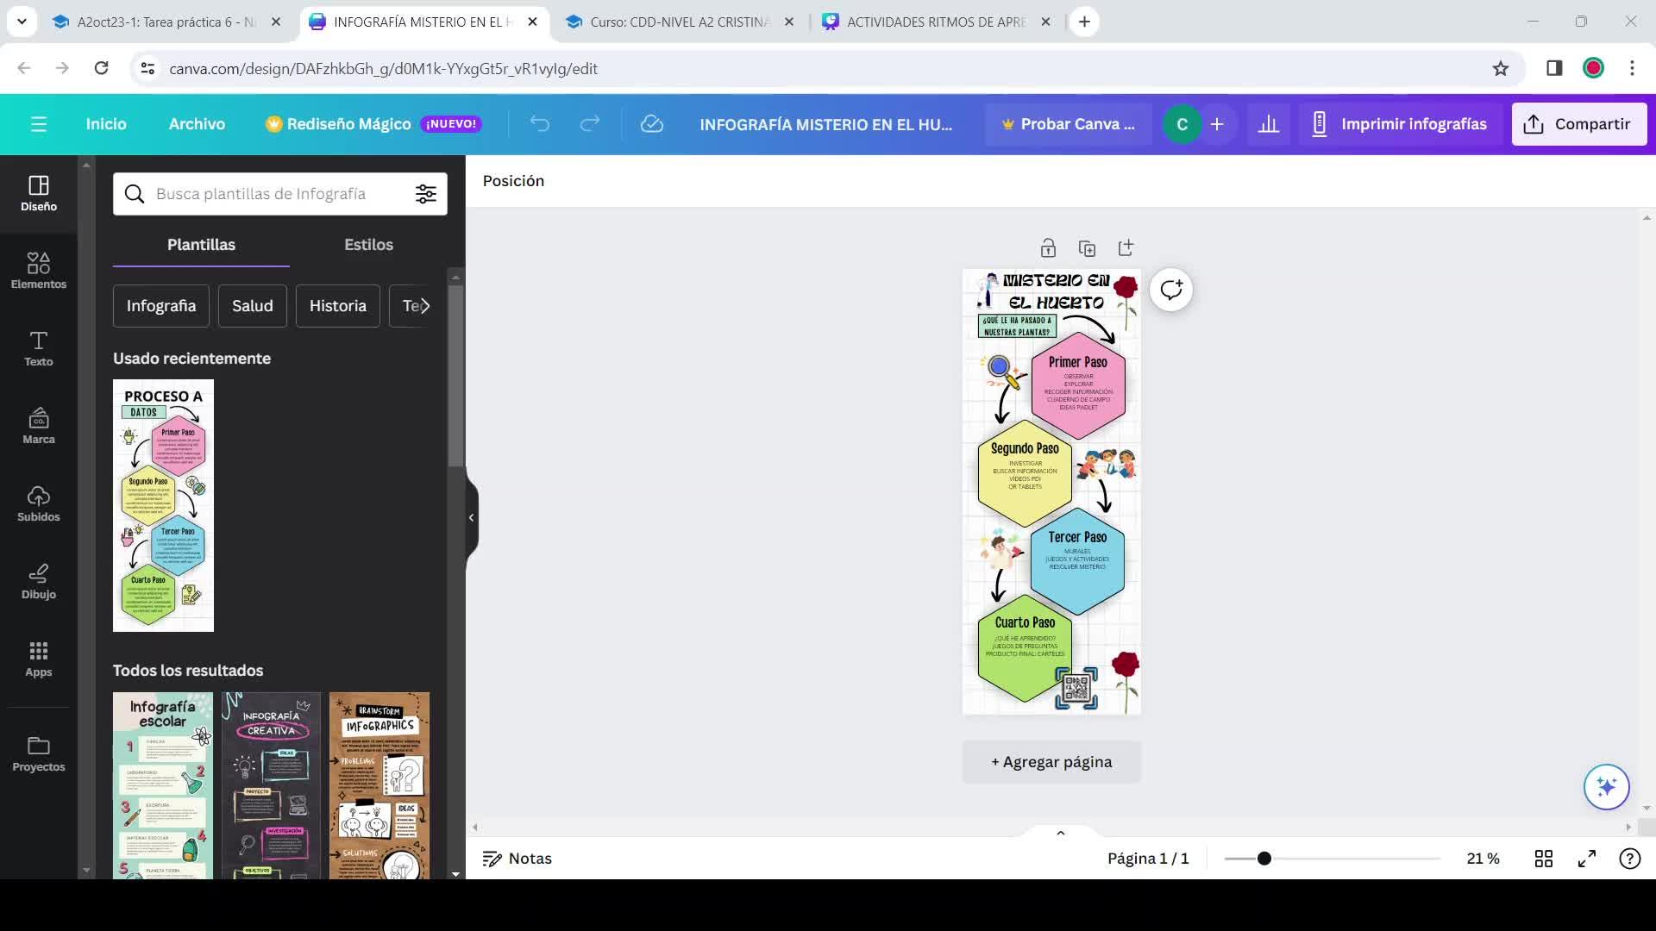The width and height of the screenshot is (1656, 931).
Task: Open the Texto tool panel
Action: pos(38,347)
